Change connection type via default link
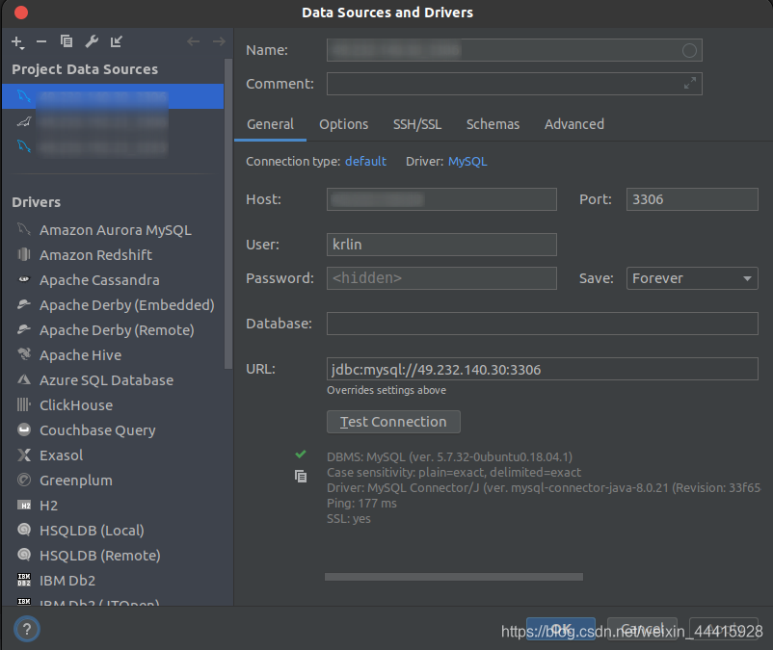This screenshot has width=773, height=650. (365, 162)
